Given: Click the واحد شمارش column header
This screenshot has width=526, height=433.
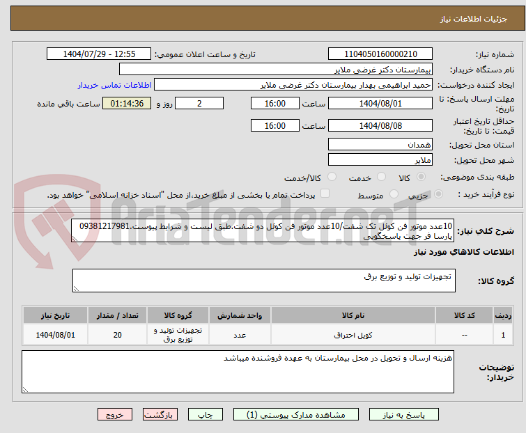Looking at the screenshot, I should [x=240, y=315].
